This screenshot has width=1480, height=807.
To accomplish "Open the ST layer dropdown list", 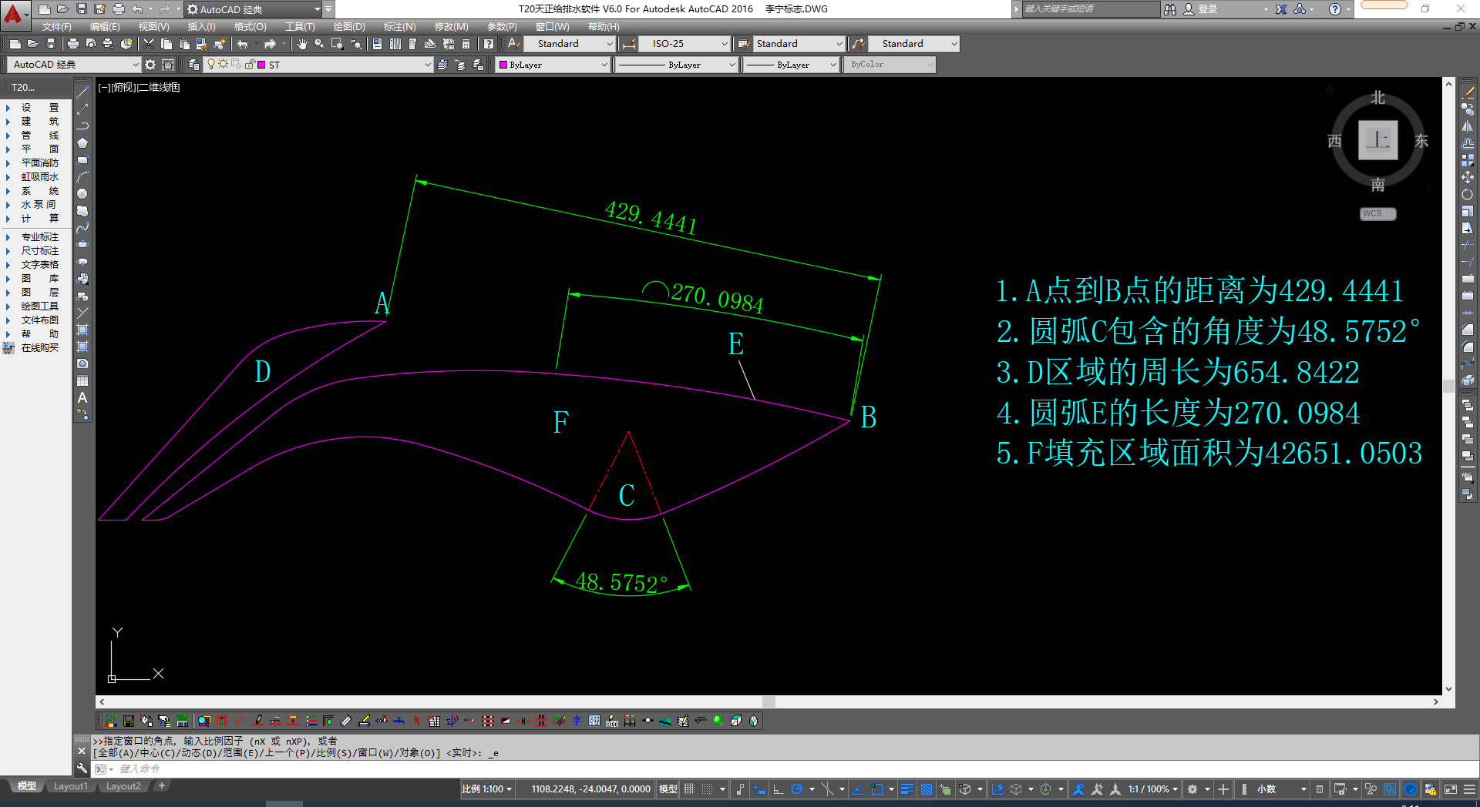I will pos(318,65).
